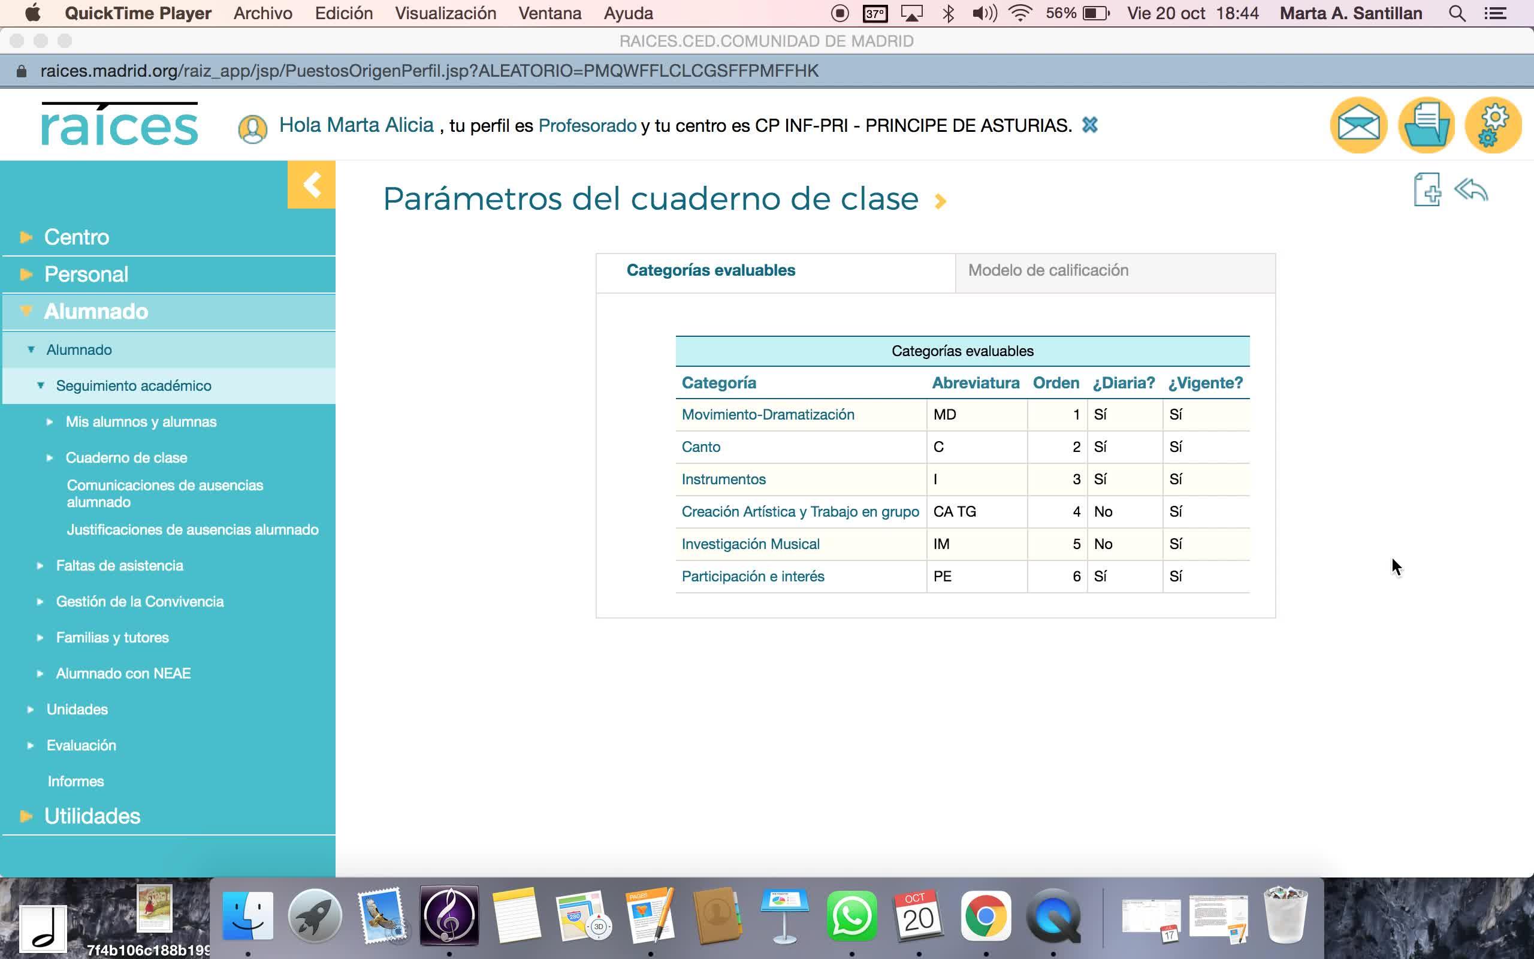Expand Mis alumnos y alumnas item
This screenshot has width=1534, height=959.
click(141, 422)
